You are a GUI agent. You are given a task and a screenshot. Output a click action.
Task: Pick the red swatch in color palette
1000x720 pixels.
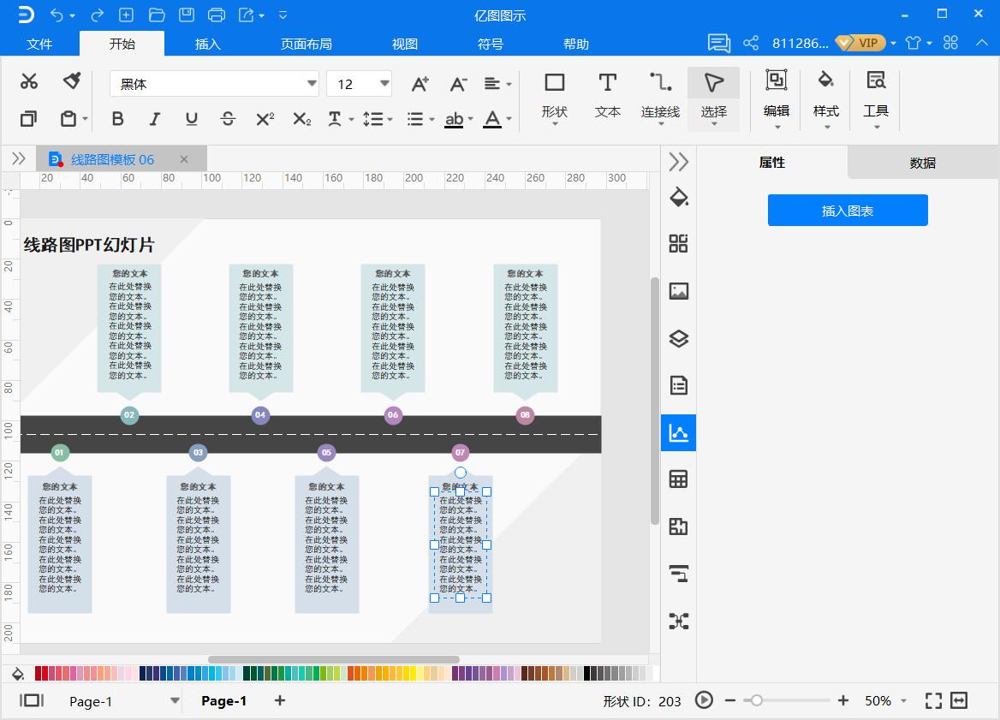pyautogui.click(x=44, y=674)
